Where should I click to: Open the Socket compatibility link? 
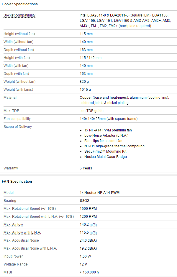click(19, 15)
